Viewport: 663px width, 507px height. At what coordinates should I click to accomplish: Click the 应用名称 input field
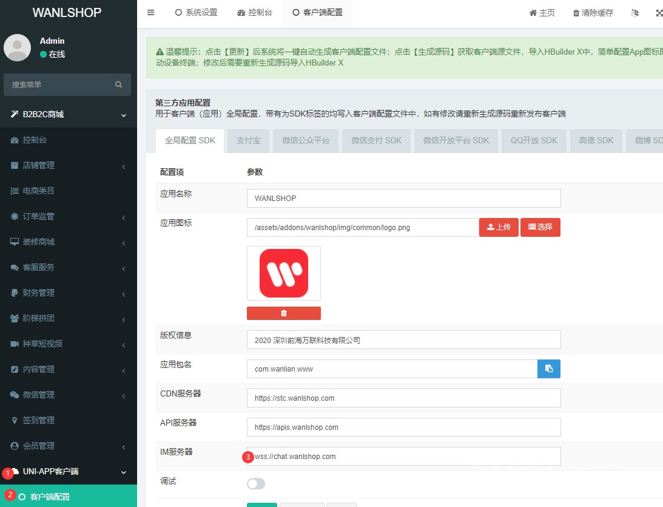(404, 198)
